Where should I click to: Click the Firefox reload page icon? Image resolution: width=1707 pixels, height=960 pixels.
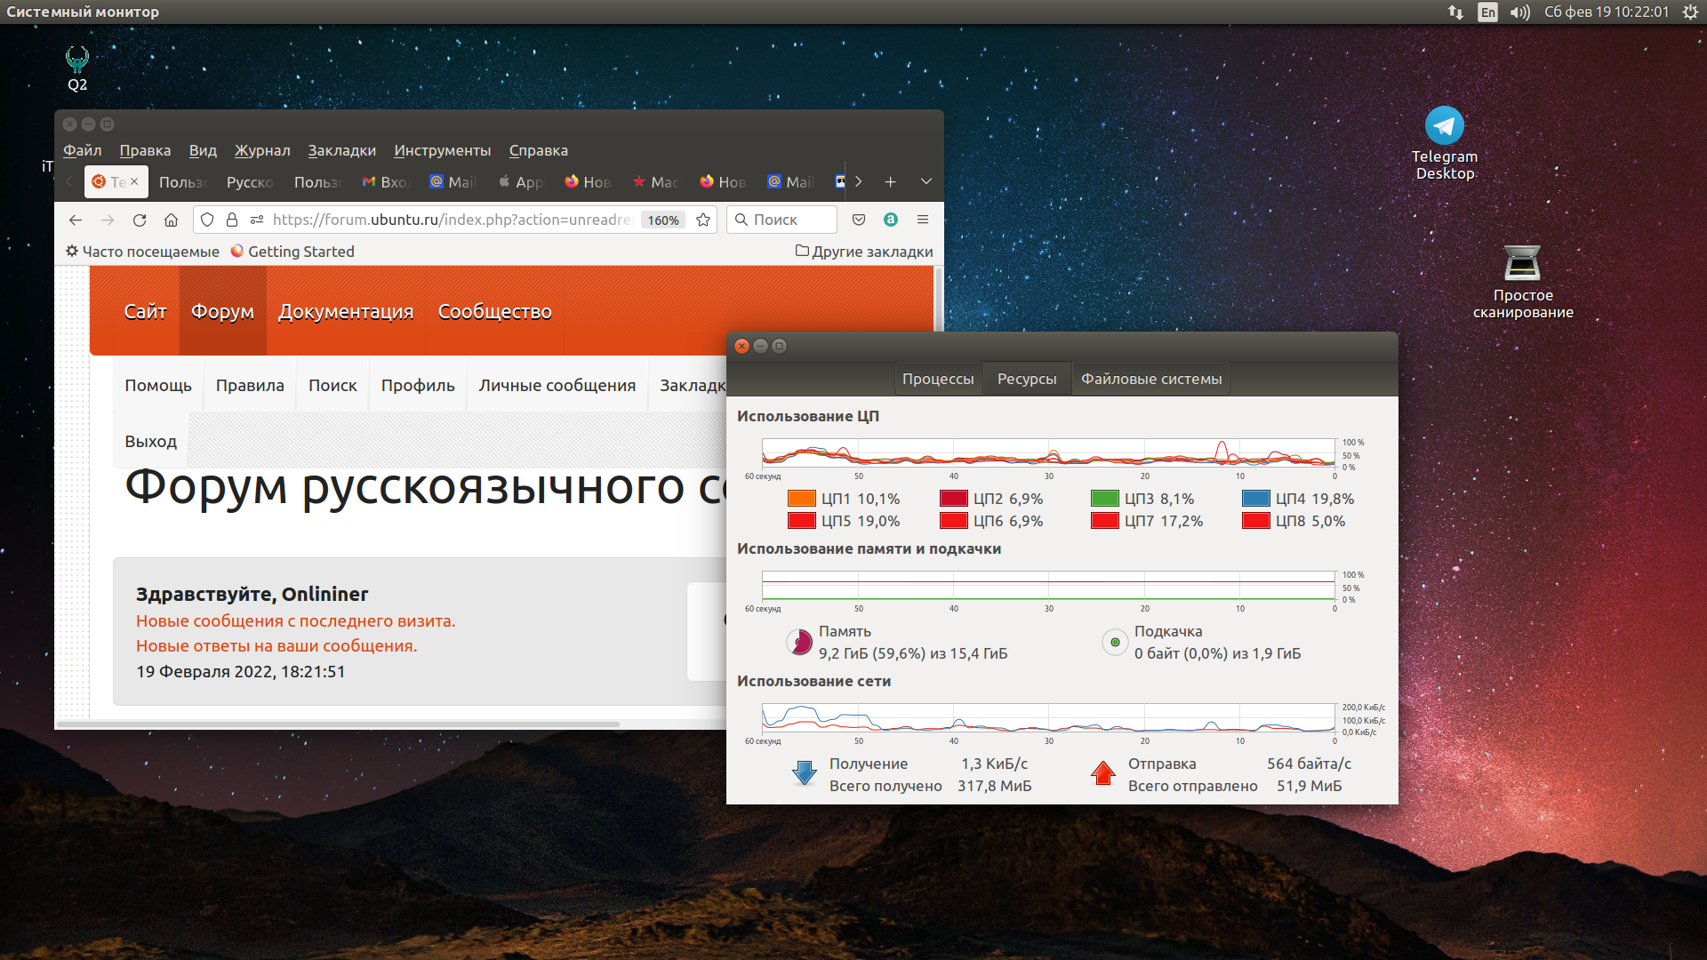140,220
